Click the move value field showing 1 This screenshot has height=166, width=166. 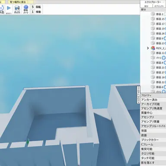click(33, 12)
